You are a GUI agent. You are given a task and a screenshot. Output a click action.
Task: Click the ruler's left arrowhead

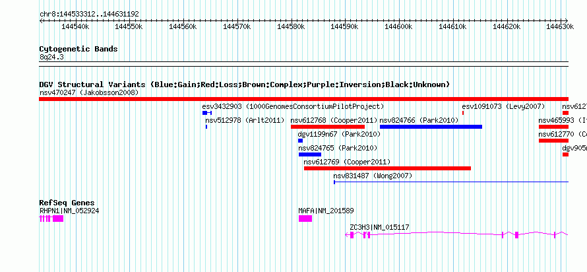(x=41, y=20)
